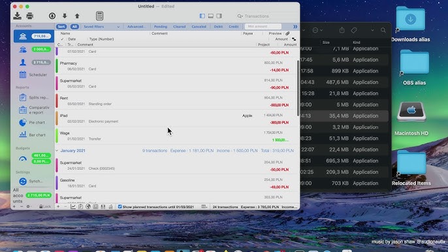Open the sidebar gear action menu
The image size is (448, 252).
28,206
